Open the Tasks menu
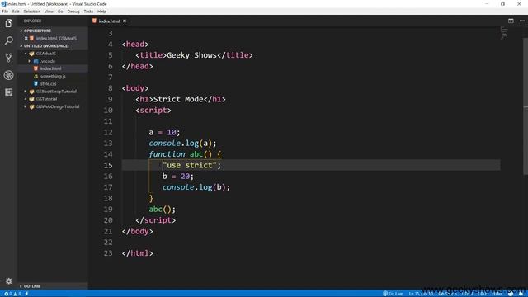This screenshot has height=297, width=528. [88, 12]
